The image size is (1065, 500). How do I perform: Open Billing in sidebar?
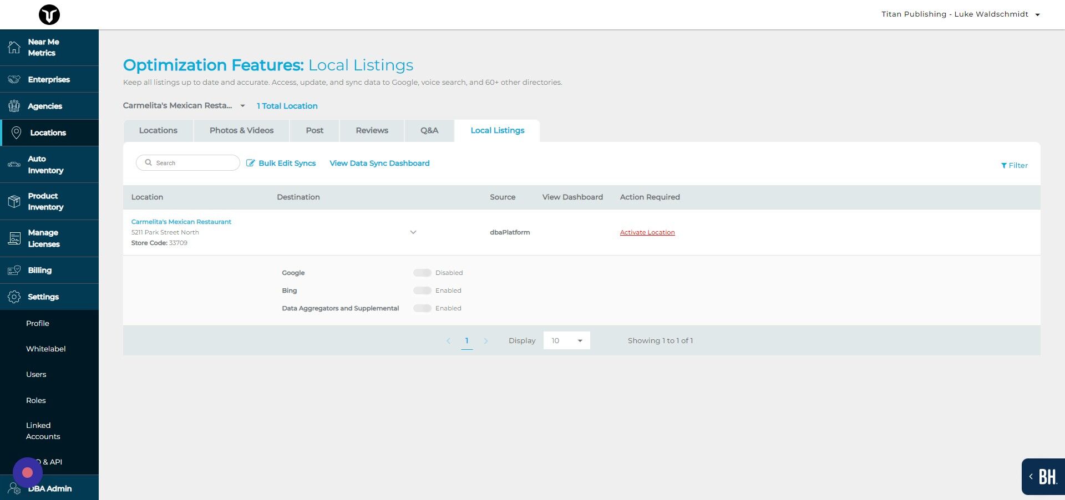49,270
